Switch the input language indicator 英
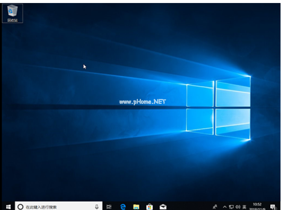This screenshot has width=289, height=210. pyautogui.click(x=244, y=207)
